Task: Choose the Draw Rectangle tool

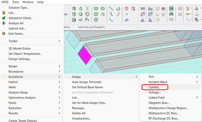Action: [96, 9]
